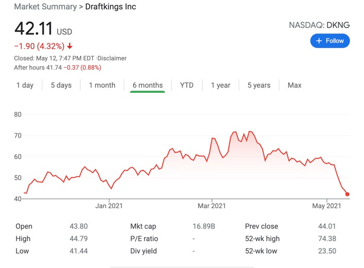Click the blue Follow button

coord(330,41)
